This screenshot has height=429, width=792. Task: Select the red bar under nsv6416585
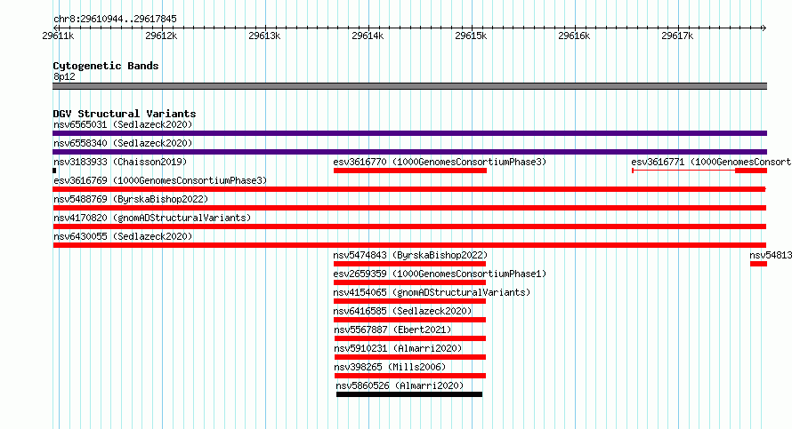point(409,320)
